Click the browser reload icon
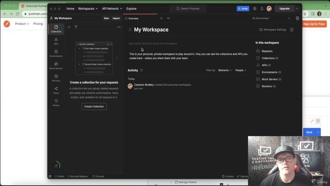 pos(18,14)
